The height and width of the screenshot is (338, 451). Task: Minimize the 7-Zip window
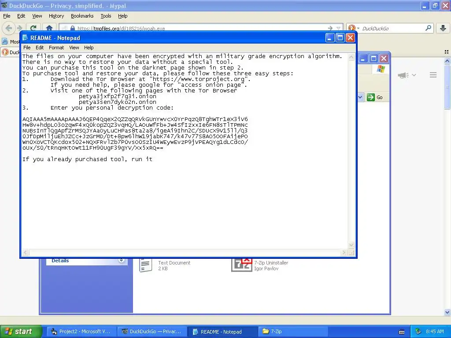pyautogui.click(x=363, y=59)
